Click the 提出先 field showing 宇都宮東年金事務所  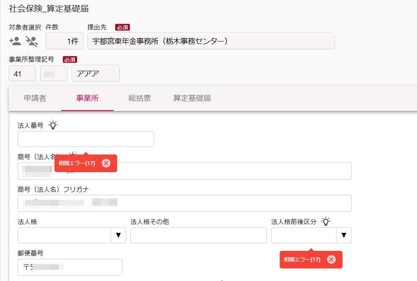(x=211, y=41)
